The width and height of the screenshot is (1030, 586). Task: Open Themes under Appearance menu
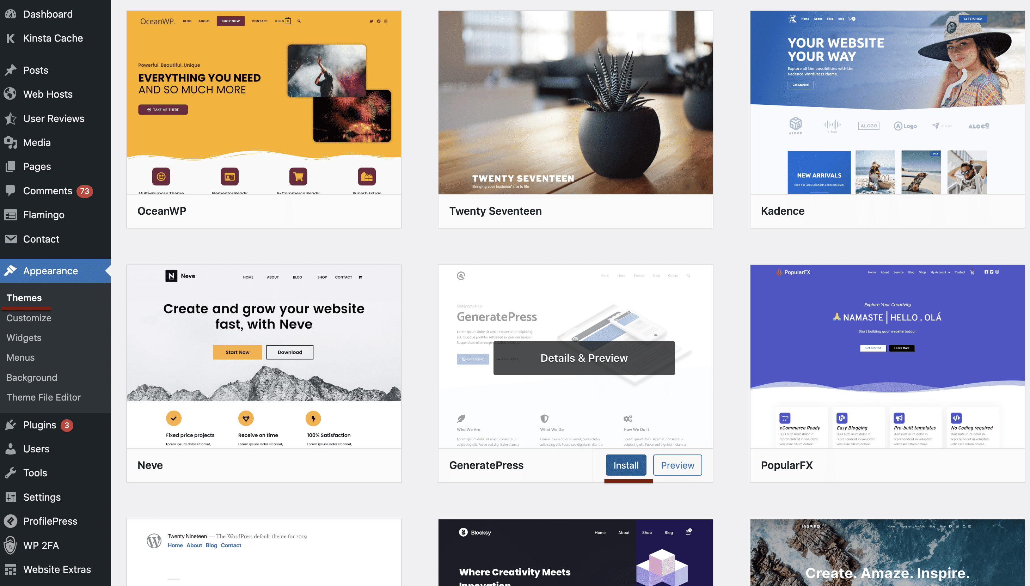[x=24, y=297]
